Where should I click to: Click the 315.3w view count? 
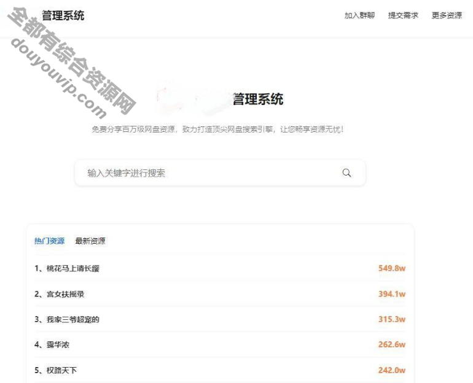point(392,319)
